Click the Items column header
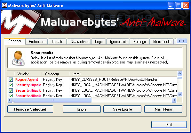The image size is (191, 133). (x=123, y=74)
